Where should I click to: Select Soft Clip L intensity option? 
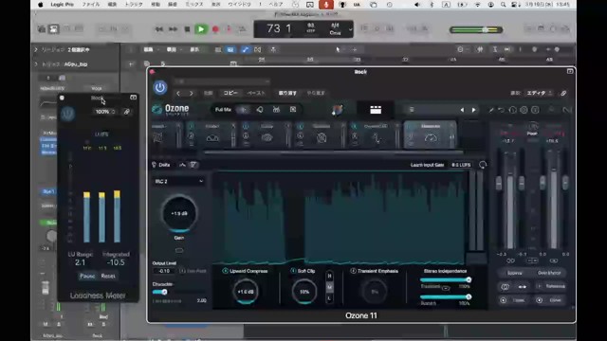[329, 298]
